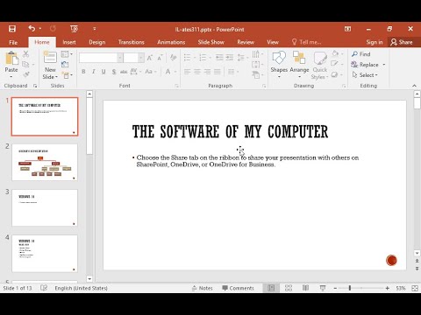
Task: Click the Font Color button
Action: (x=168, y=72)
